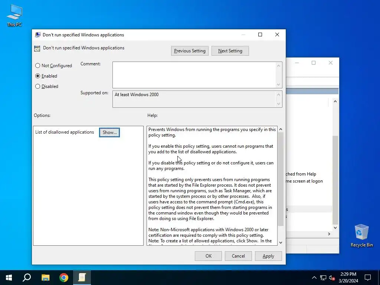Open the network status tray icon
380x285 pixels.
coord(323,278)
